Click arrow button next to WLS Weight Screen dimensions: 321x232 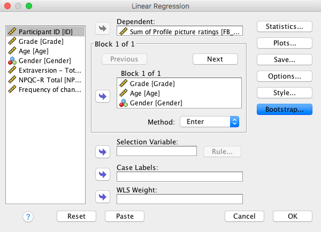(x=102, y=197)
